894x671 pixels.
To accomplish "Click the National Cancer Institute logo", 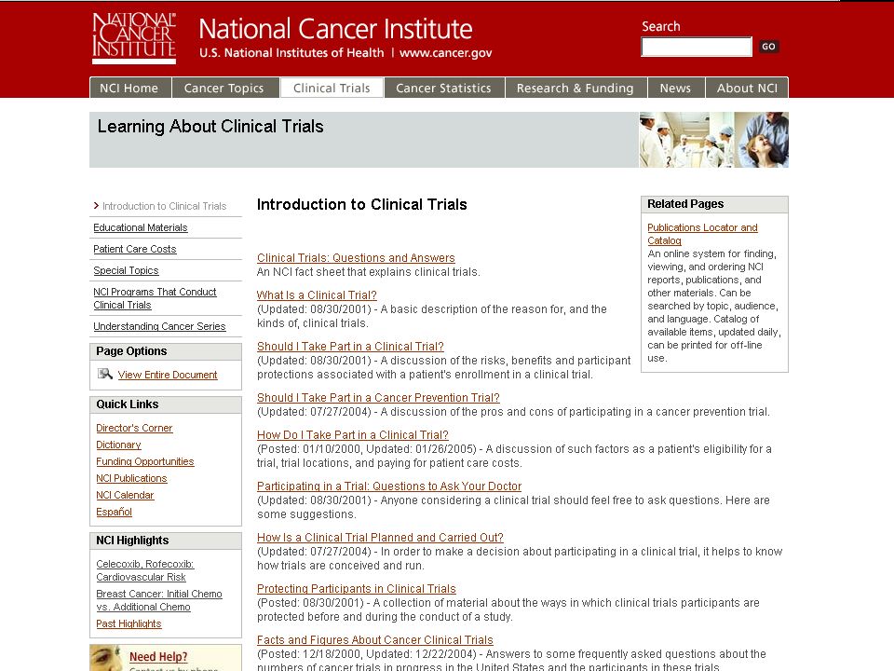I will coord(134,38).
